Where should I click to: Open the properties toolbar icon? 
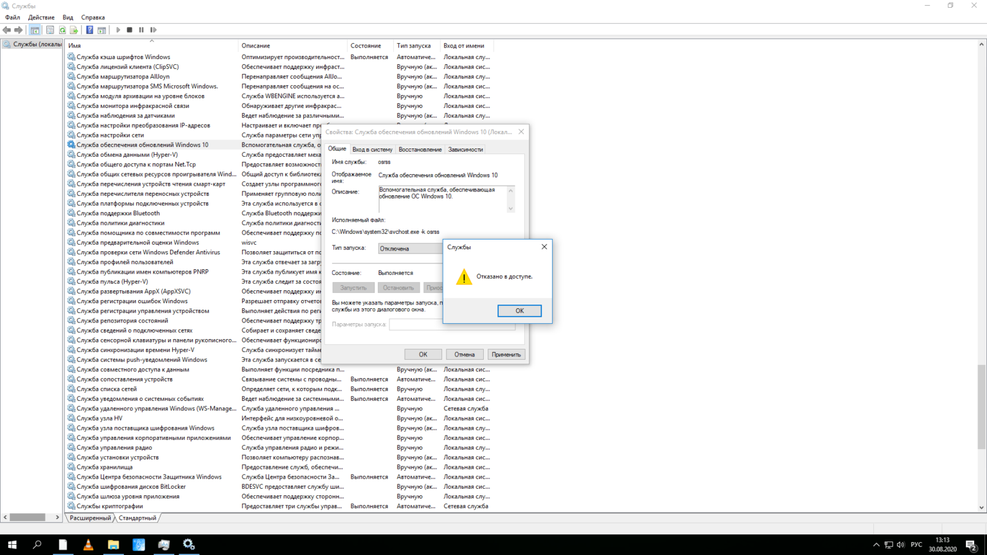[50, 30]
